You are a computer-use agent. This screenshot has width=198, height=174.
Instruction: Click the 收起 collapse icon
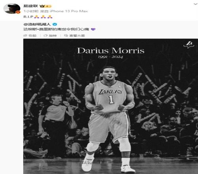coord(25,36)
